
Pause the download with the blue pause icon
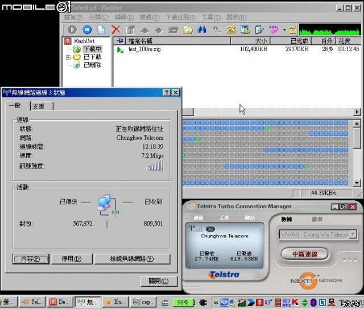[x=87, y=30]
